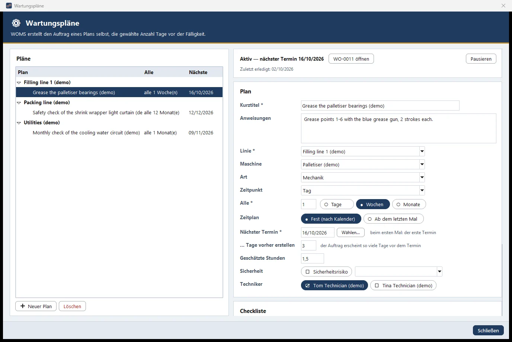Click the date 12/12/2026 in the list
The height and width of the screenshot is (342, 512).
click(201, 112)
